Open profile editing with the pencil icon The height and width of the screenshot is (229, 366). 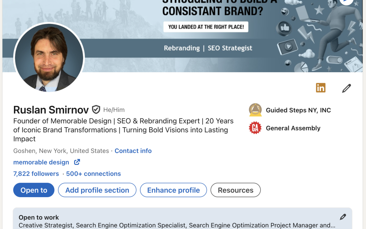[x=346, y=88]
